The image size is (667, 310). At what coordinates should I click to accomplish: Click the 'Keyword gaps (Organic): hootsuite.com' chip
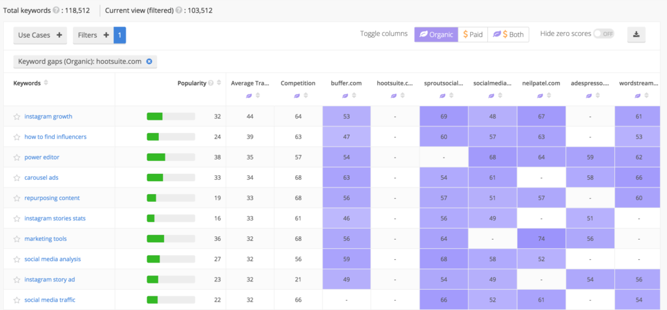pyautogui.click(x=85, y=61)
